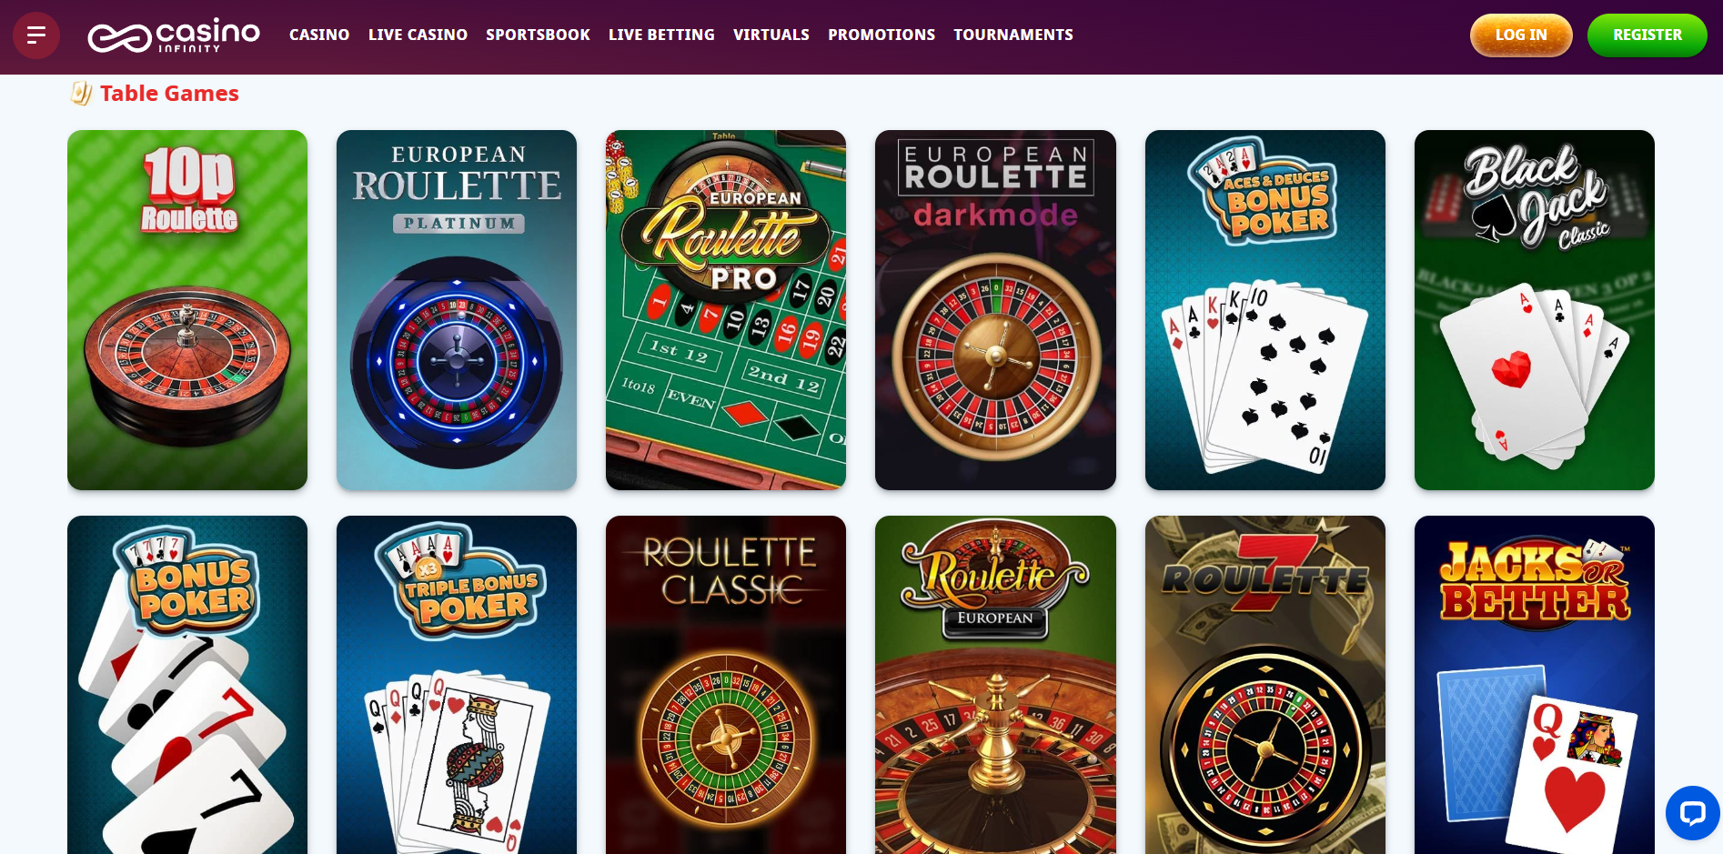Open the VIRTUALS menu item
This screenshot has width=1723, height=854.
click(x=771, y=35)
